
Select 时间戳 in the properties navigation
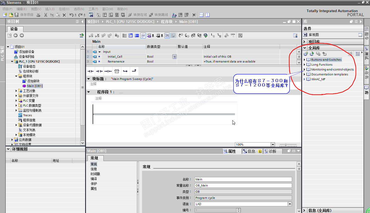(95, 174)
